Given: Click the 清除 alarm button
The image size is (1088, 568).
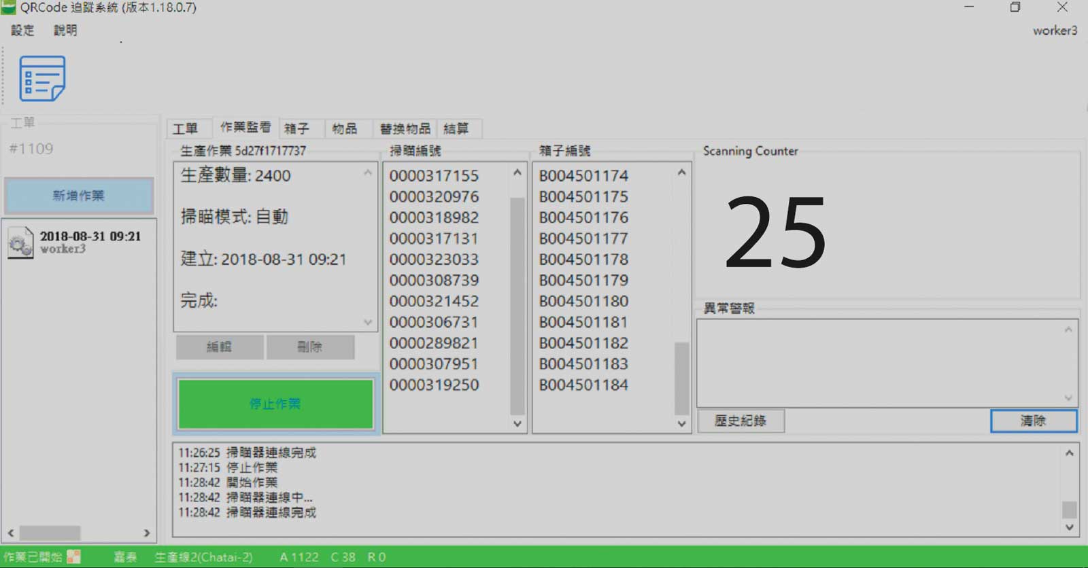Looking at the screenshot, I should [1033, 421].
